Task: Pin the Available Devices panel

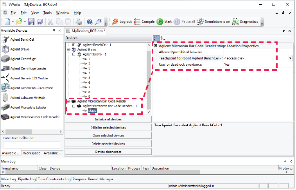Action: point(54,30)
